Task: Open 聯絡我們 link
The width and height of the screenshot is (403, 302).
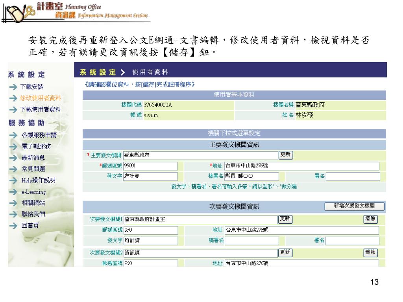Action: [33, 214]
